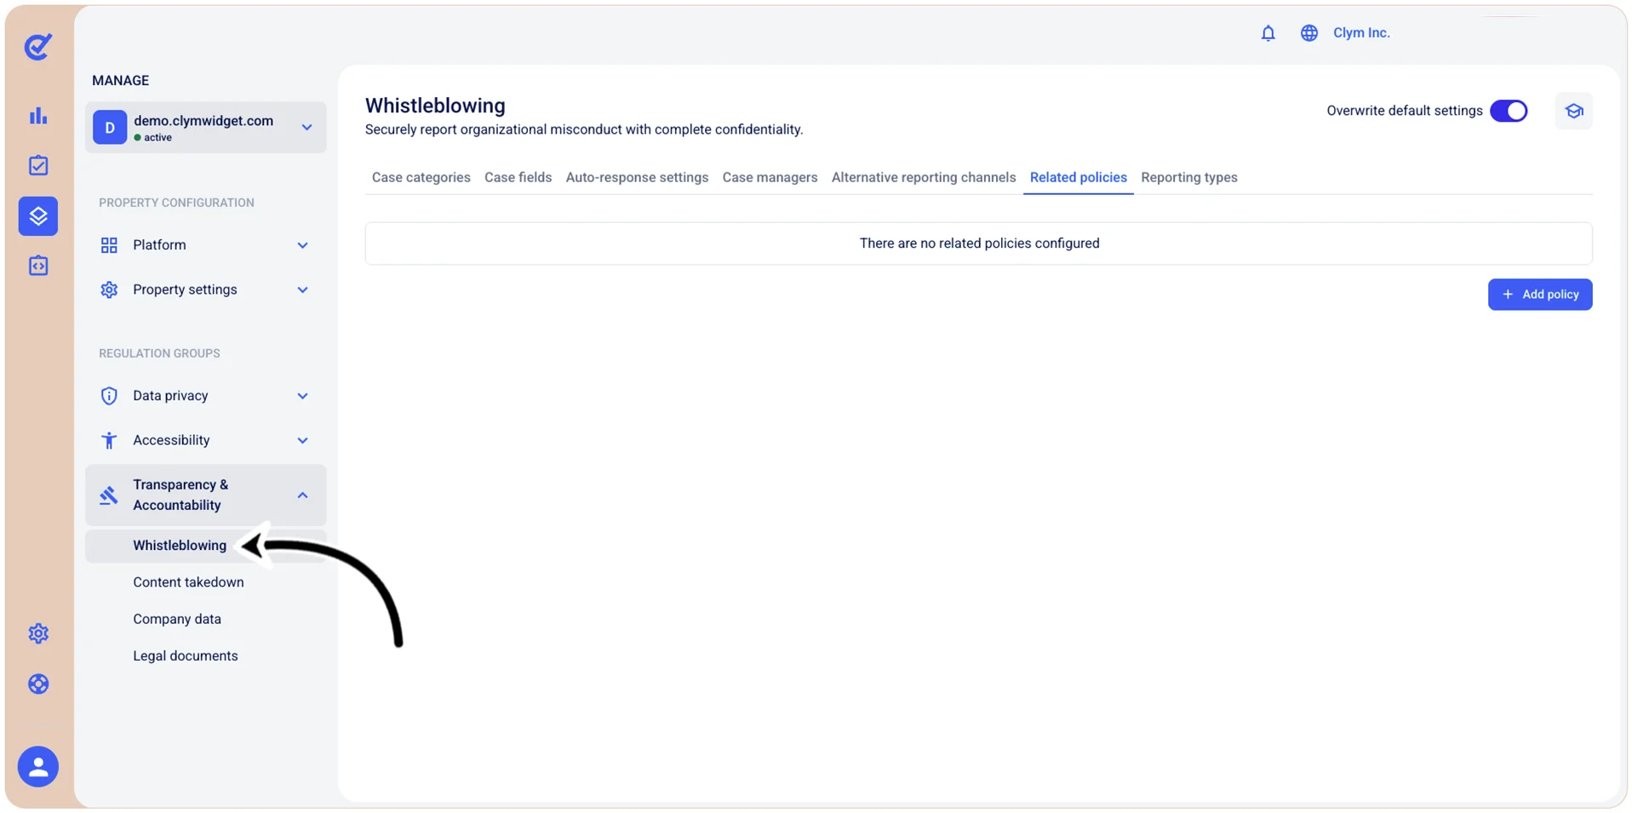This screenshot has width=1632, height=813.
Task: Click 'There are no related policies configured' text
Action: click(x=979, y=243)
